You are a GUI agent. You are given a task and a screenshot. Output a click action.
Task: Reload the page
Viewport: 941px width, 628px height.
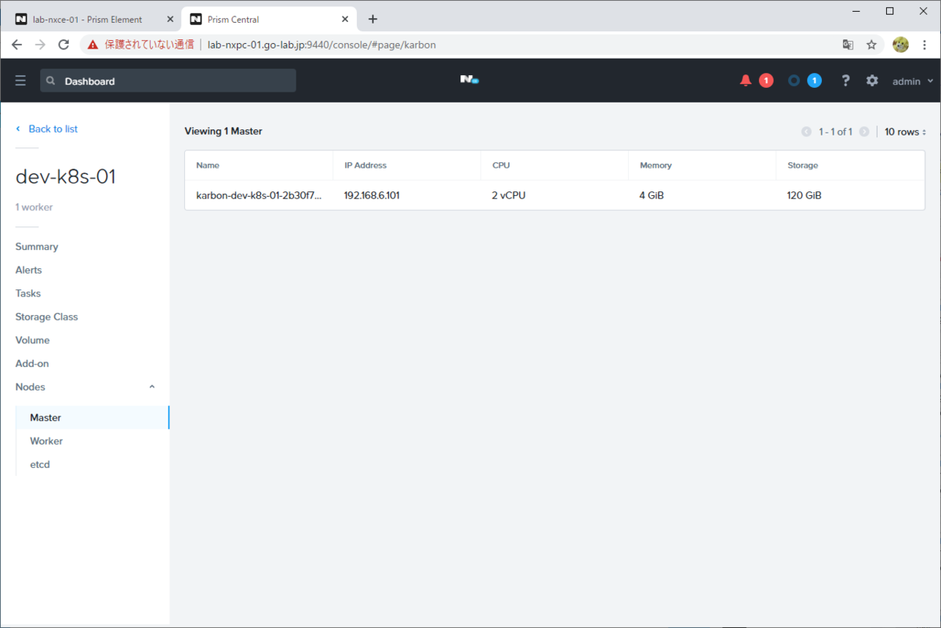[x=64, y=45]
